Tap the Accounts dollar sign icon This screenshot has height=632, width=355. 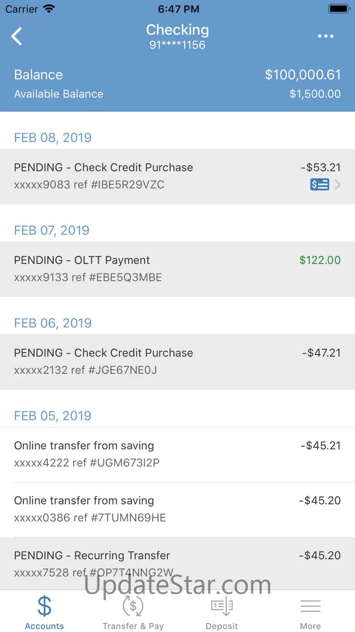tap(45, 606)
